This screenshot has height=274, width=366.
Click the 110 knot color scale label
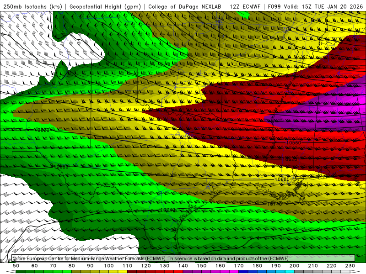(127, 266)
